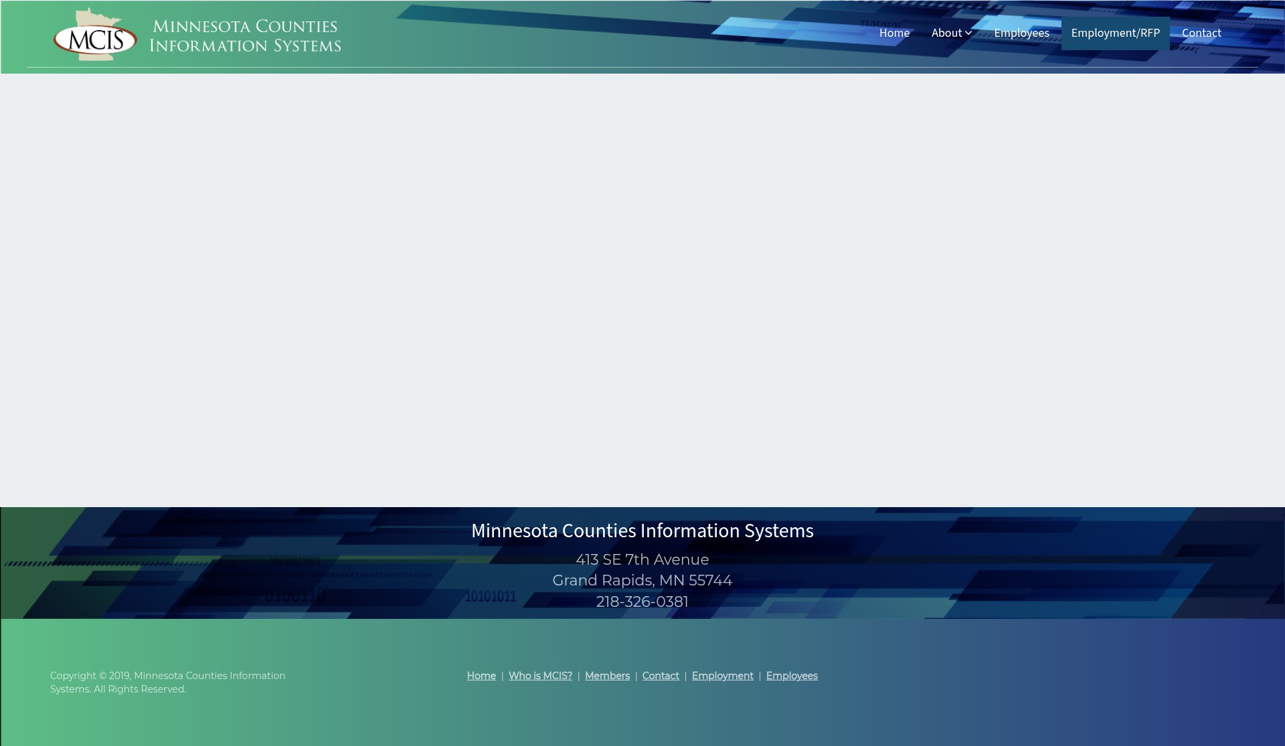Click the 413 SE 7th Avenue address line
This screenshot has width=1285, height=746.
(642, 559)
